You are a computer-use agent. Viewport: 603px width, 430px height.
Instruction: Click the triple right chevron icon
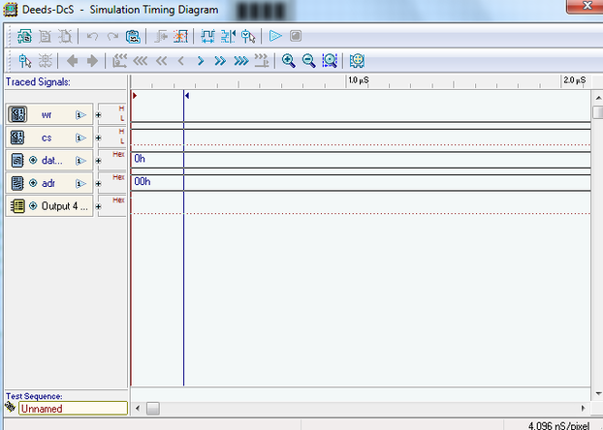(x=240, y=60)
